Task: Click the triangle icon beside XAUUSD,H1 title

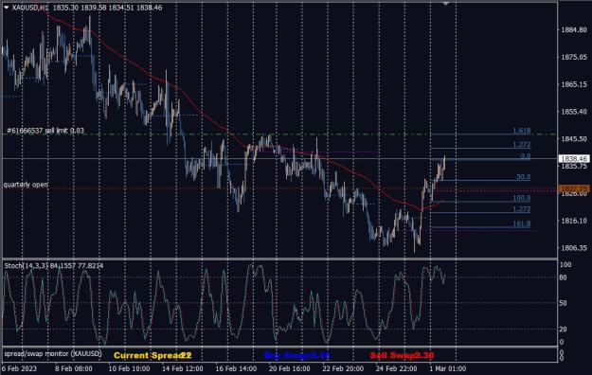Action: 6,8
